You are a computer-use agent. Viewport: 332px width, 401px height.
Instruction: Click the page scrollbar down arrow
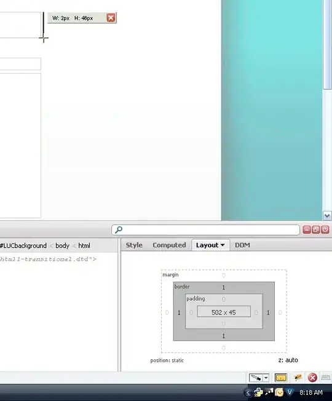(x=327, y=216)
